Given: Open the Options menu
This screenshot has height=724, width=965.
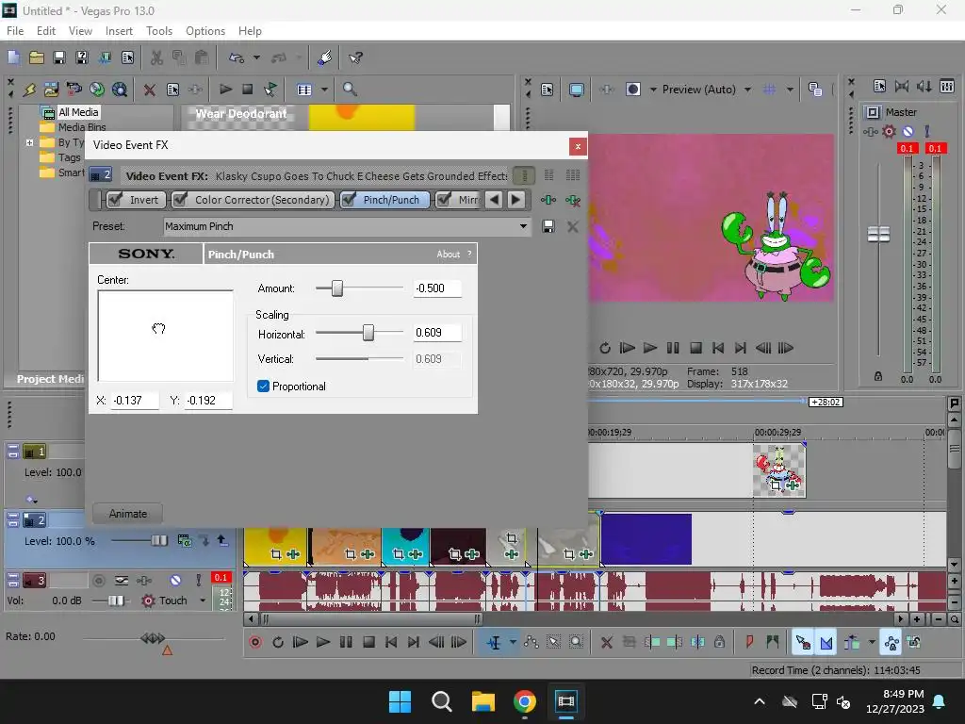Looking at the screenshot, I should pyautogui.click(x=204, y=31).
